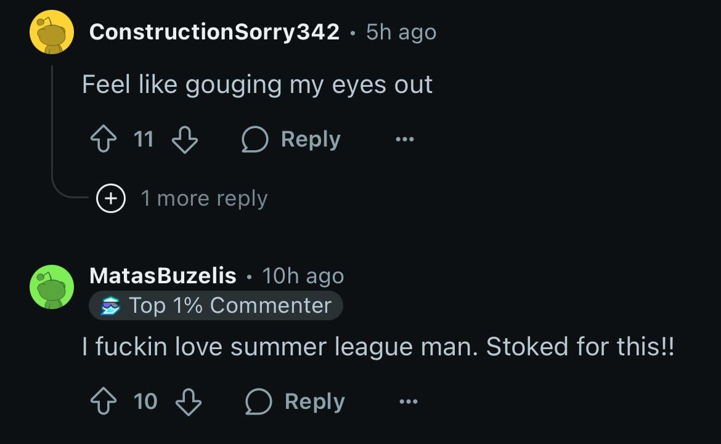Upvote ConstructionSorry342's comment
The image size is (721, 444).
pyautogui.click(x=103, y=140)
